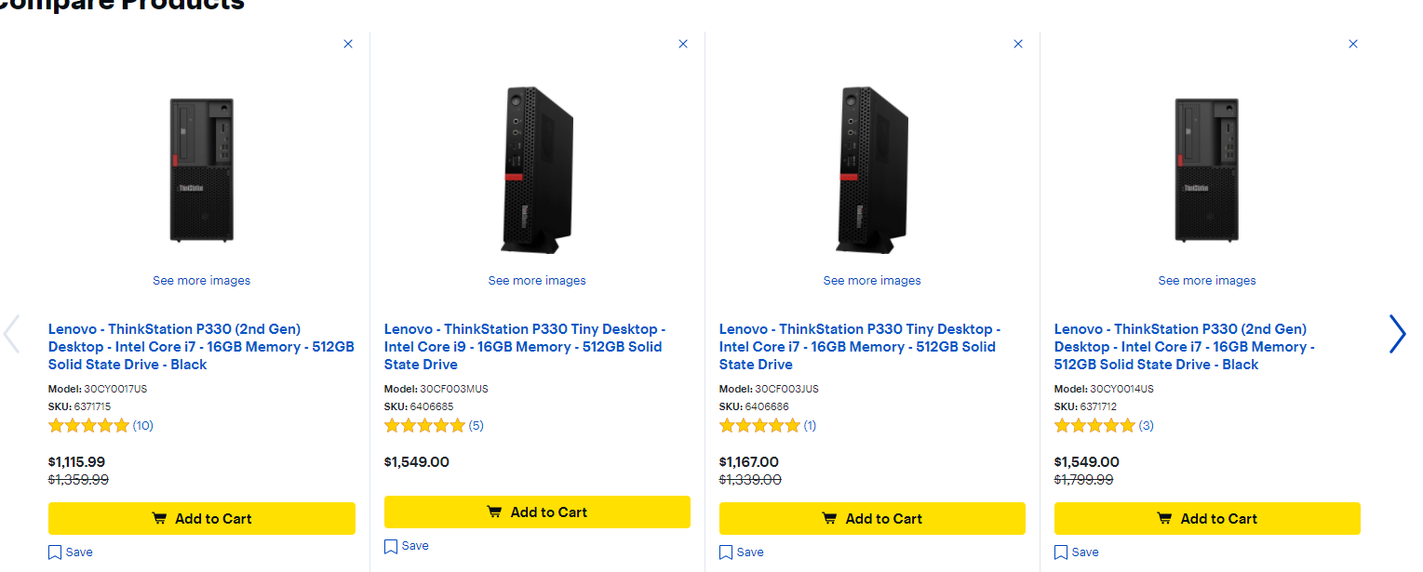Viewport: 1423px width, 572px height.
Task: Click the right carousel arrow to see more products
Action: click(x=1397, y=334)
